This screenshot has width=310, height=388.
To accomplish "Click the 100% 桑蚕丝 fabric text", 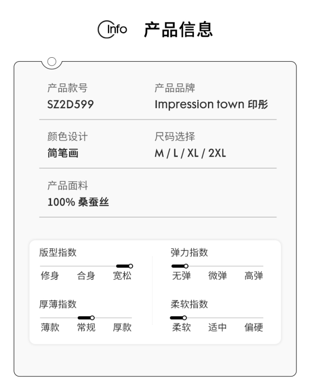I will [78, 202].
